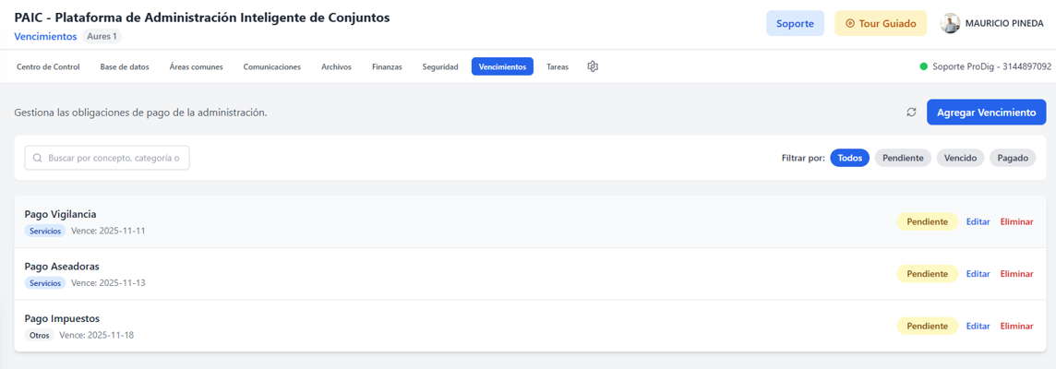Switch to the Finanzas tab
1056x369 pixels.
[387, 66]
